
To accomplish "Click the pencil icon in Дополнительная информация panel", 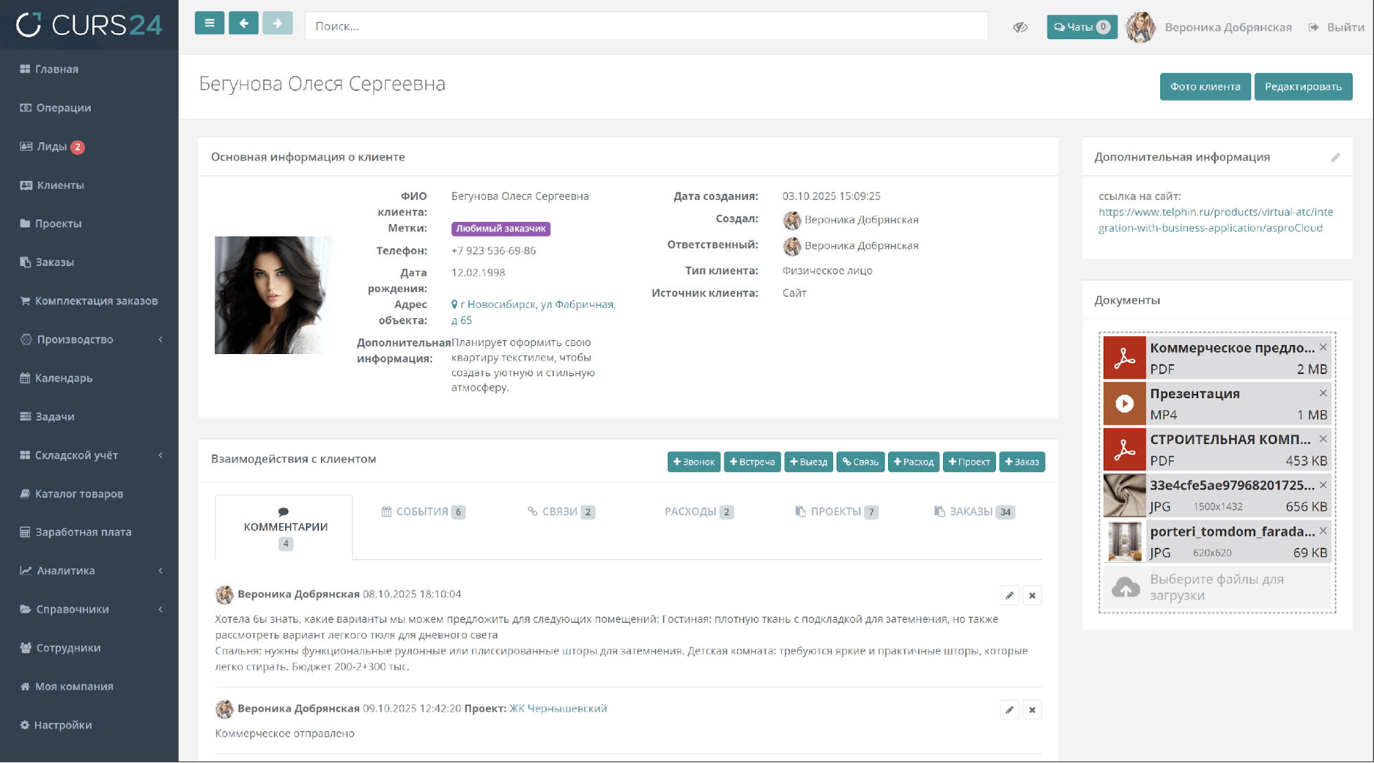I will click(1335, 157).
